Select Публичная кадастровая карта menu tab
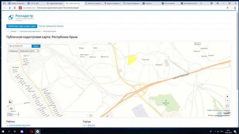 [x=22, y=26]
